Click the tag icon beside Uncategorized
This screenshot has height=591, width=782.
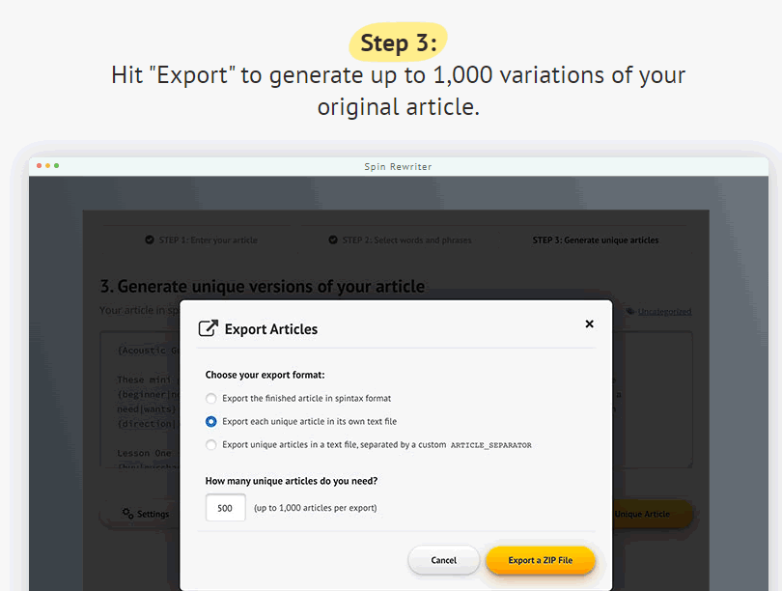coord(630,311)
